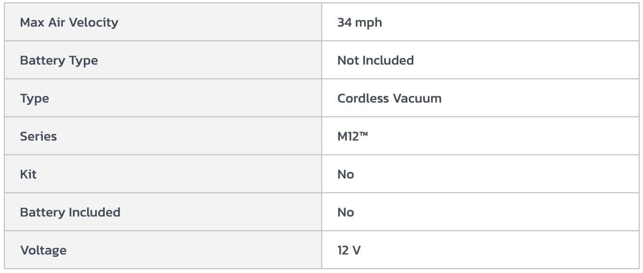The image size is (643, 273).
Task: Select the 'M12™' series value
Action: 353,136
